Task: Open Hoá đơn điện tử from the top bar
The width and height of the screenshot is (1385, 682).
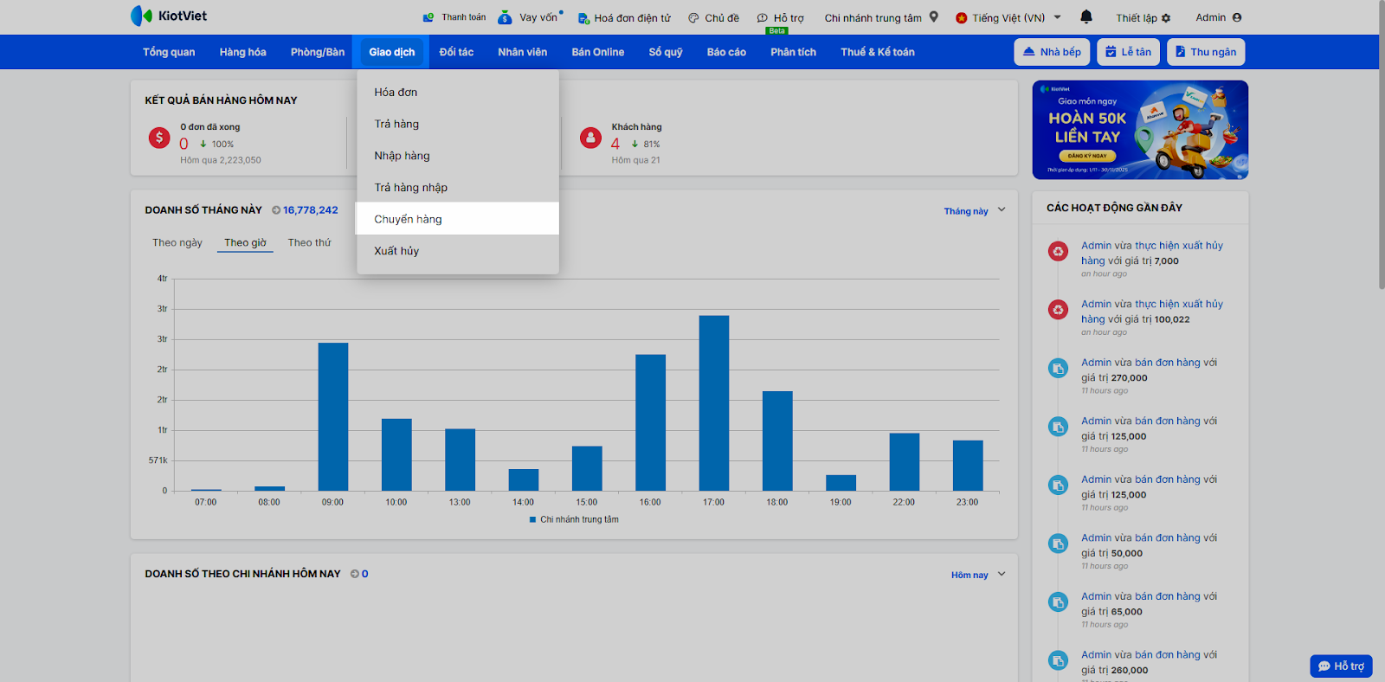Action: (x=624, y=17)
